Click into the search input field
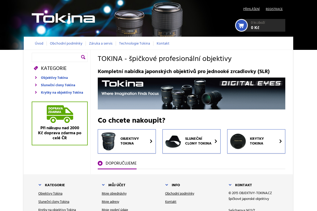 coord(56,57)
